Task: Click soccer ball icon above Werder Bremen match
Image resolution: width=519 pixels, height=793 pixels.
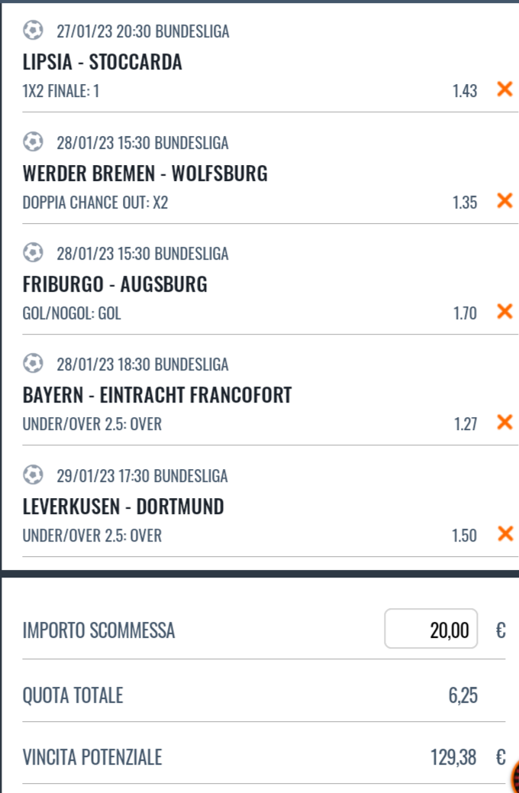Action: (x=33, y=142)
